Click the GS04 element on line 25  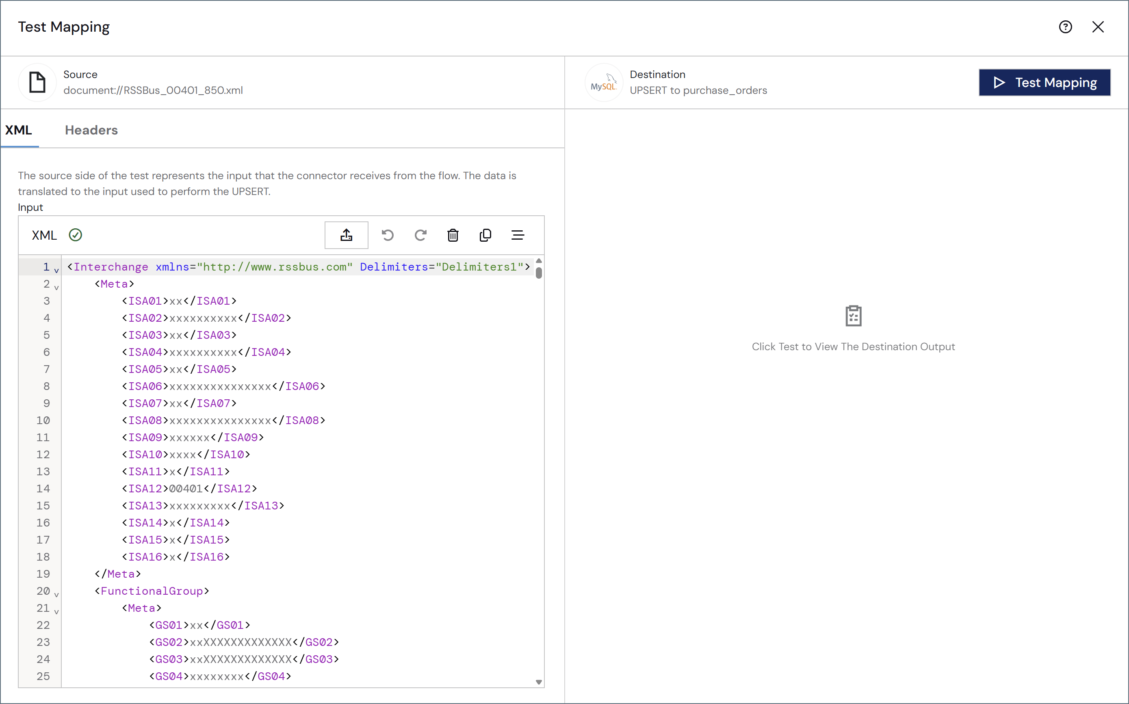220,676
